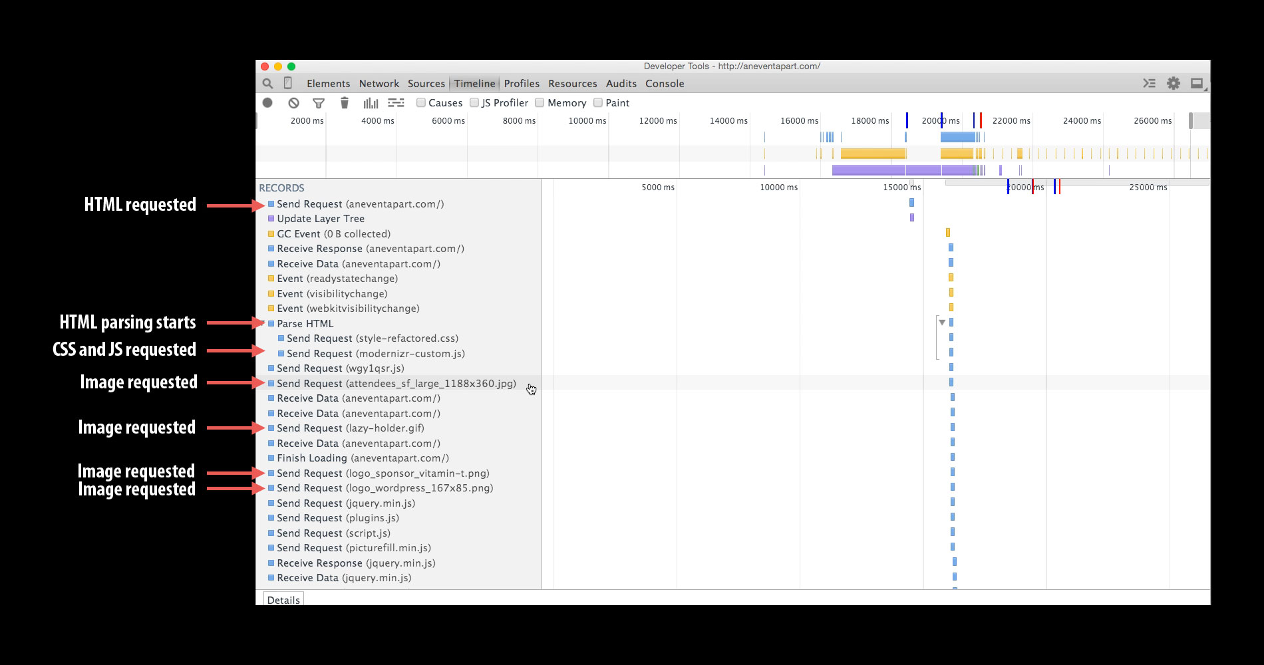1264x665 pixels.
Task: Clear the timeline recording
Action: (x=293, y=102)
